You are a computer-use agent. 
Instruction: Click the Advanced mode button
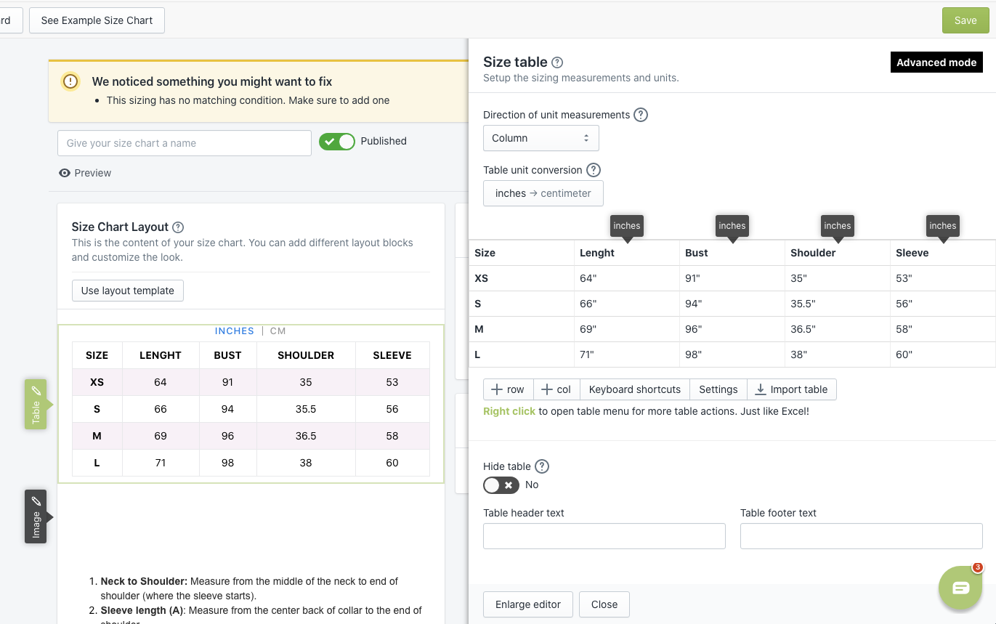pos(936,62)
